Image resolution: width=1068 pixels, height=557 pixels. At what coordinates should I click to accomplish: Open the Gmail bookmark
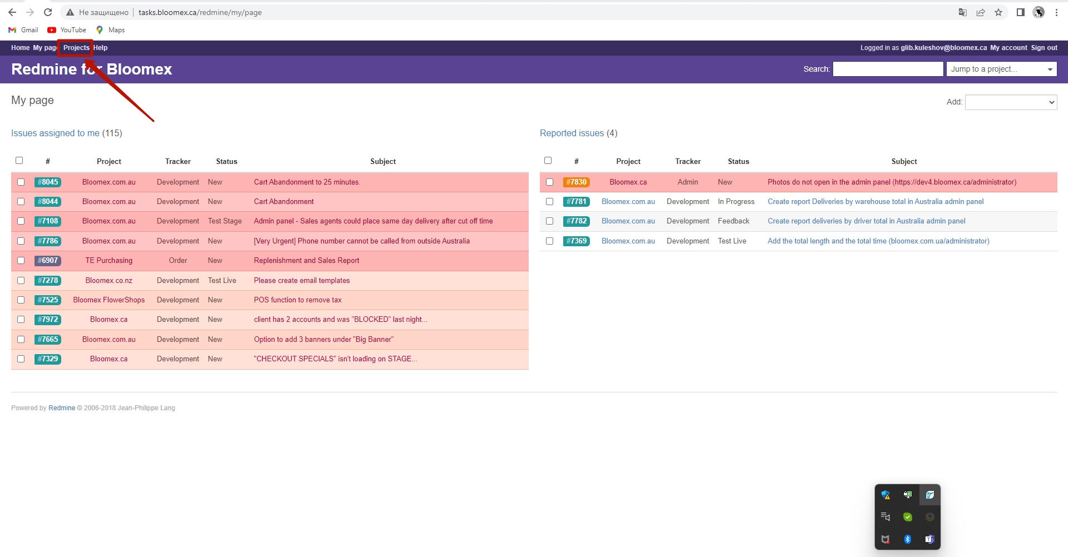(x=23, y=30)
